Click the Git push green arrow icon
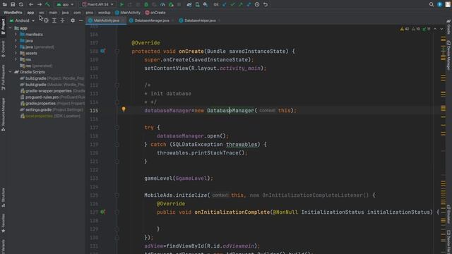This screenshot has width=452, height=254. 241,5
